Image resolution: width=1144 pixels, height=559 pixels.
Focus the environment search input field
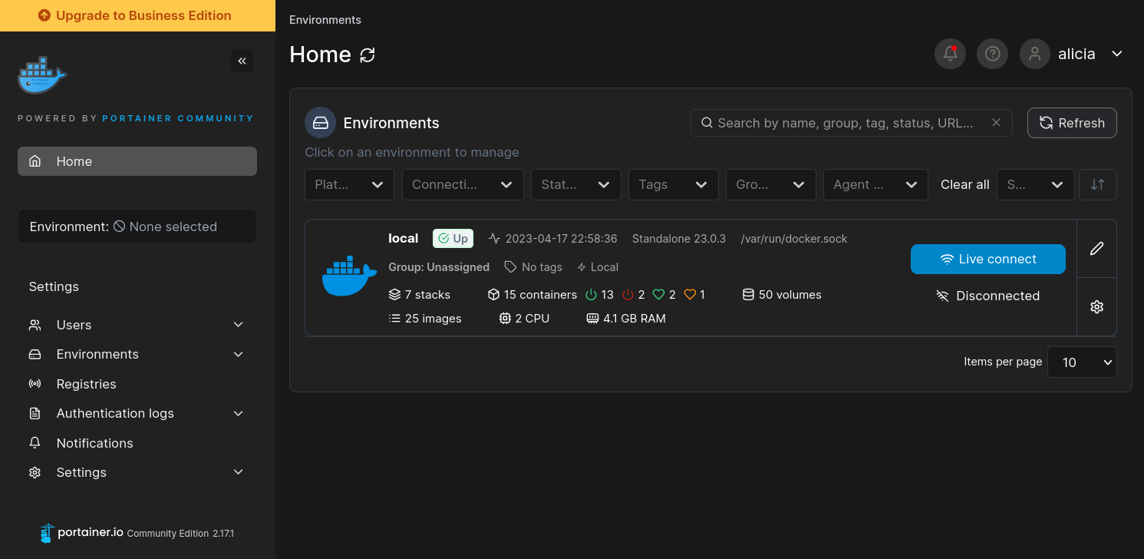[852, 123]
